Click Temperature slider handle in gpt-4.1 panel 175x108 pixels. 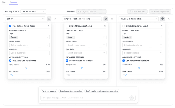point(25,68)
